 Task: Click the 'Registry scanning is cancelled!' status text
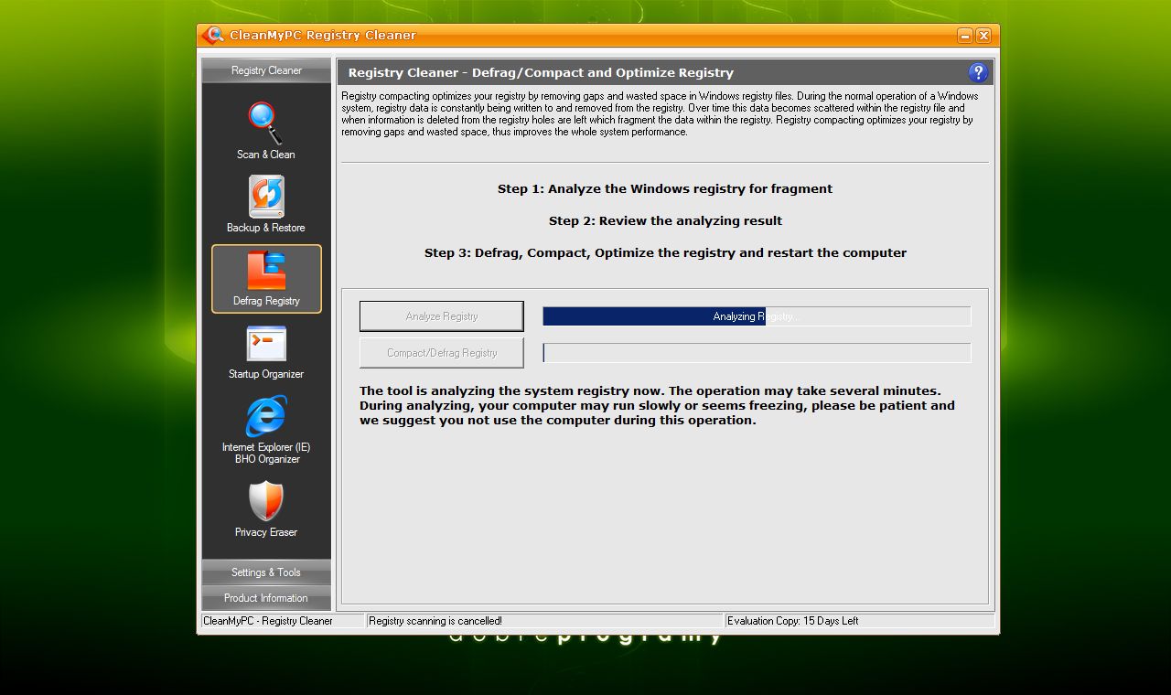tap(435, 621)
